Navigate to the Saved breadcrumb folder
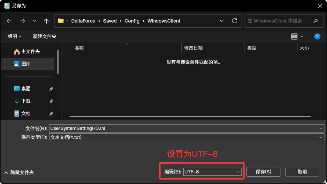This screenshot has width=327, height=184. pyautogui.click(x=110, y=21)
